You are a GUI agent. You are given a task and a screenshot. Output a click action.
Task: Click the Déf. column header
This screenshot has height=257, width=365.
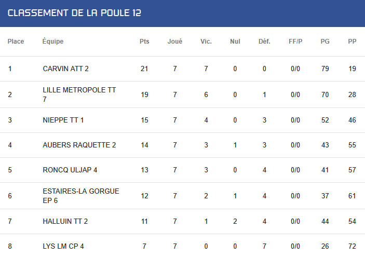(x=264, y=42)
